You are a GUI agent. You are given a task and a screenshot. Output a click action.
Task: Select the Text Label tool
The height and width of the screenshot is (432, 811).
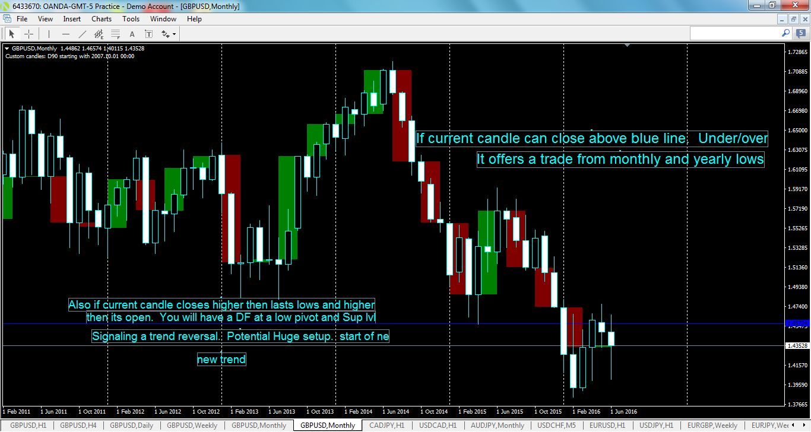coord(149,34)
